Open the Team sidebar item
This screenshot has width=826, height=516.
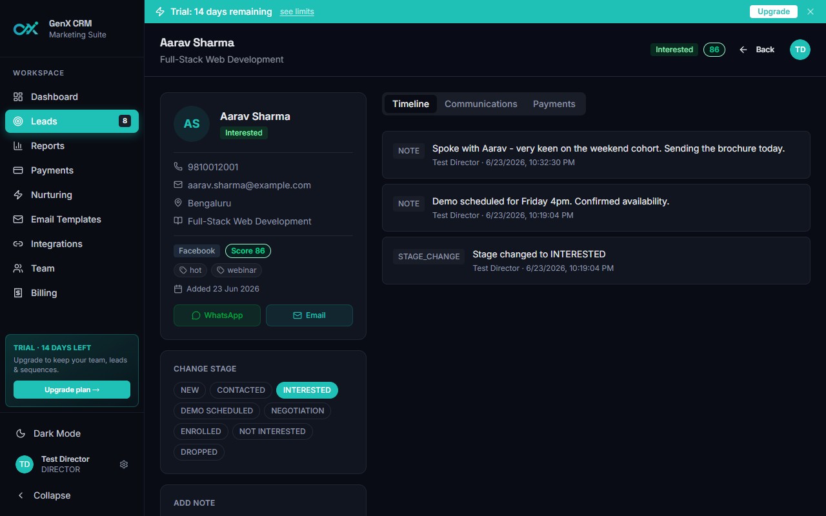coord(72,268)
